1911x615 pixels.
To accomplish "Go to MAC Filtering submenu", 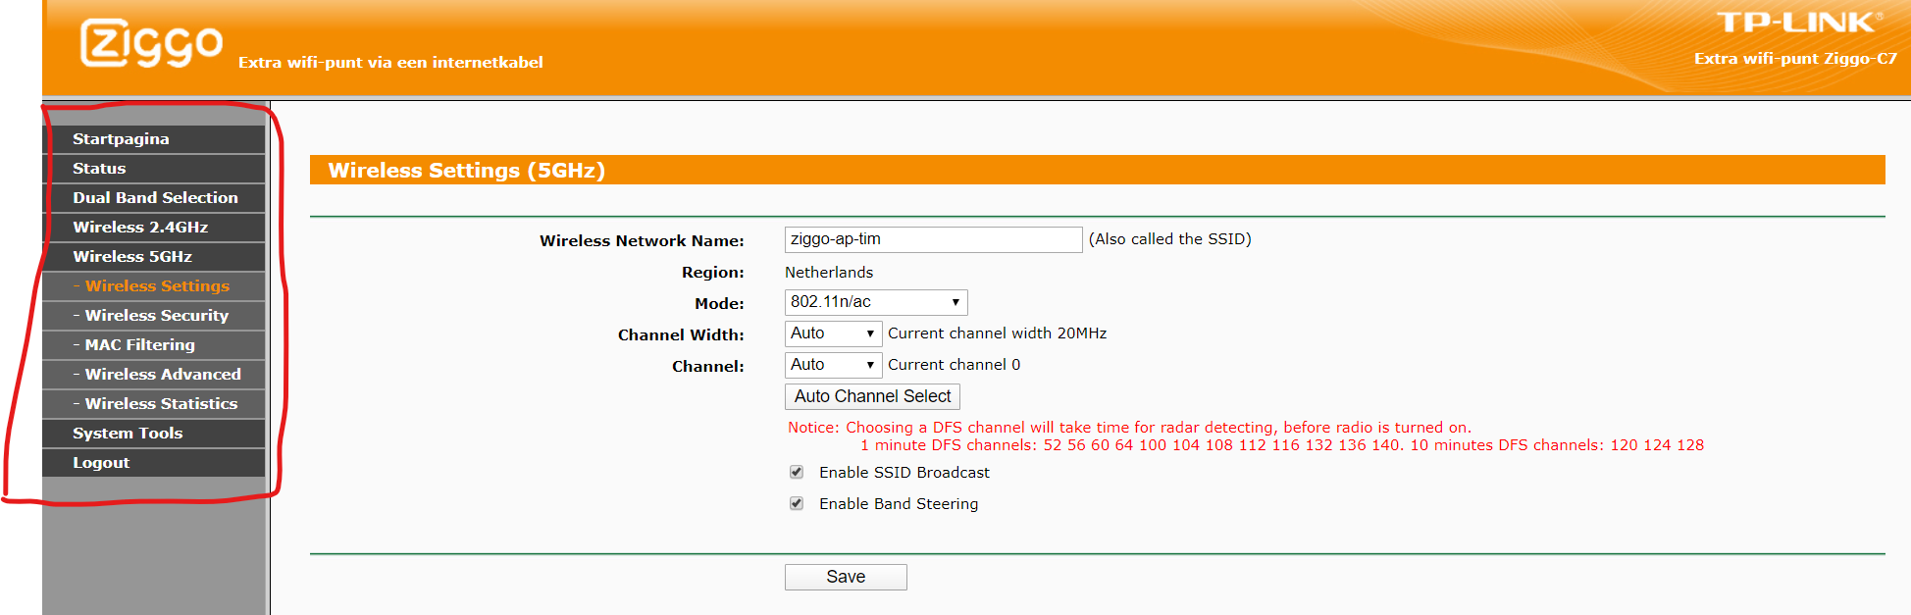I will [140, 345].
